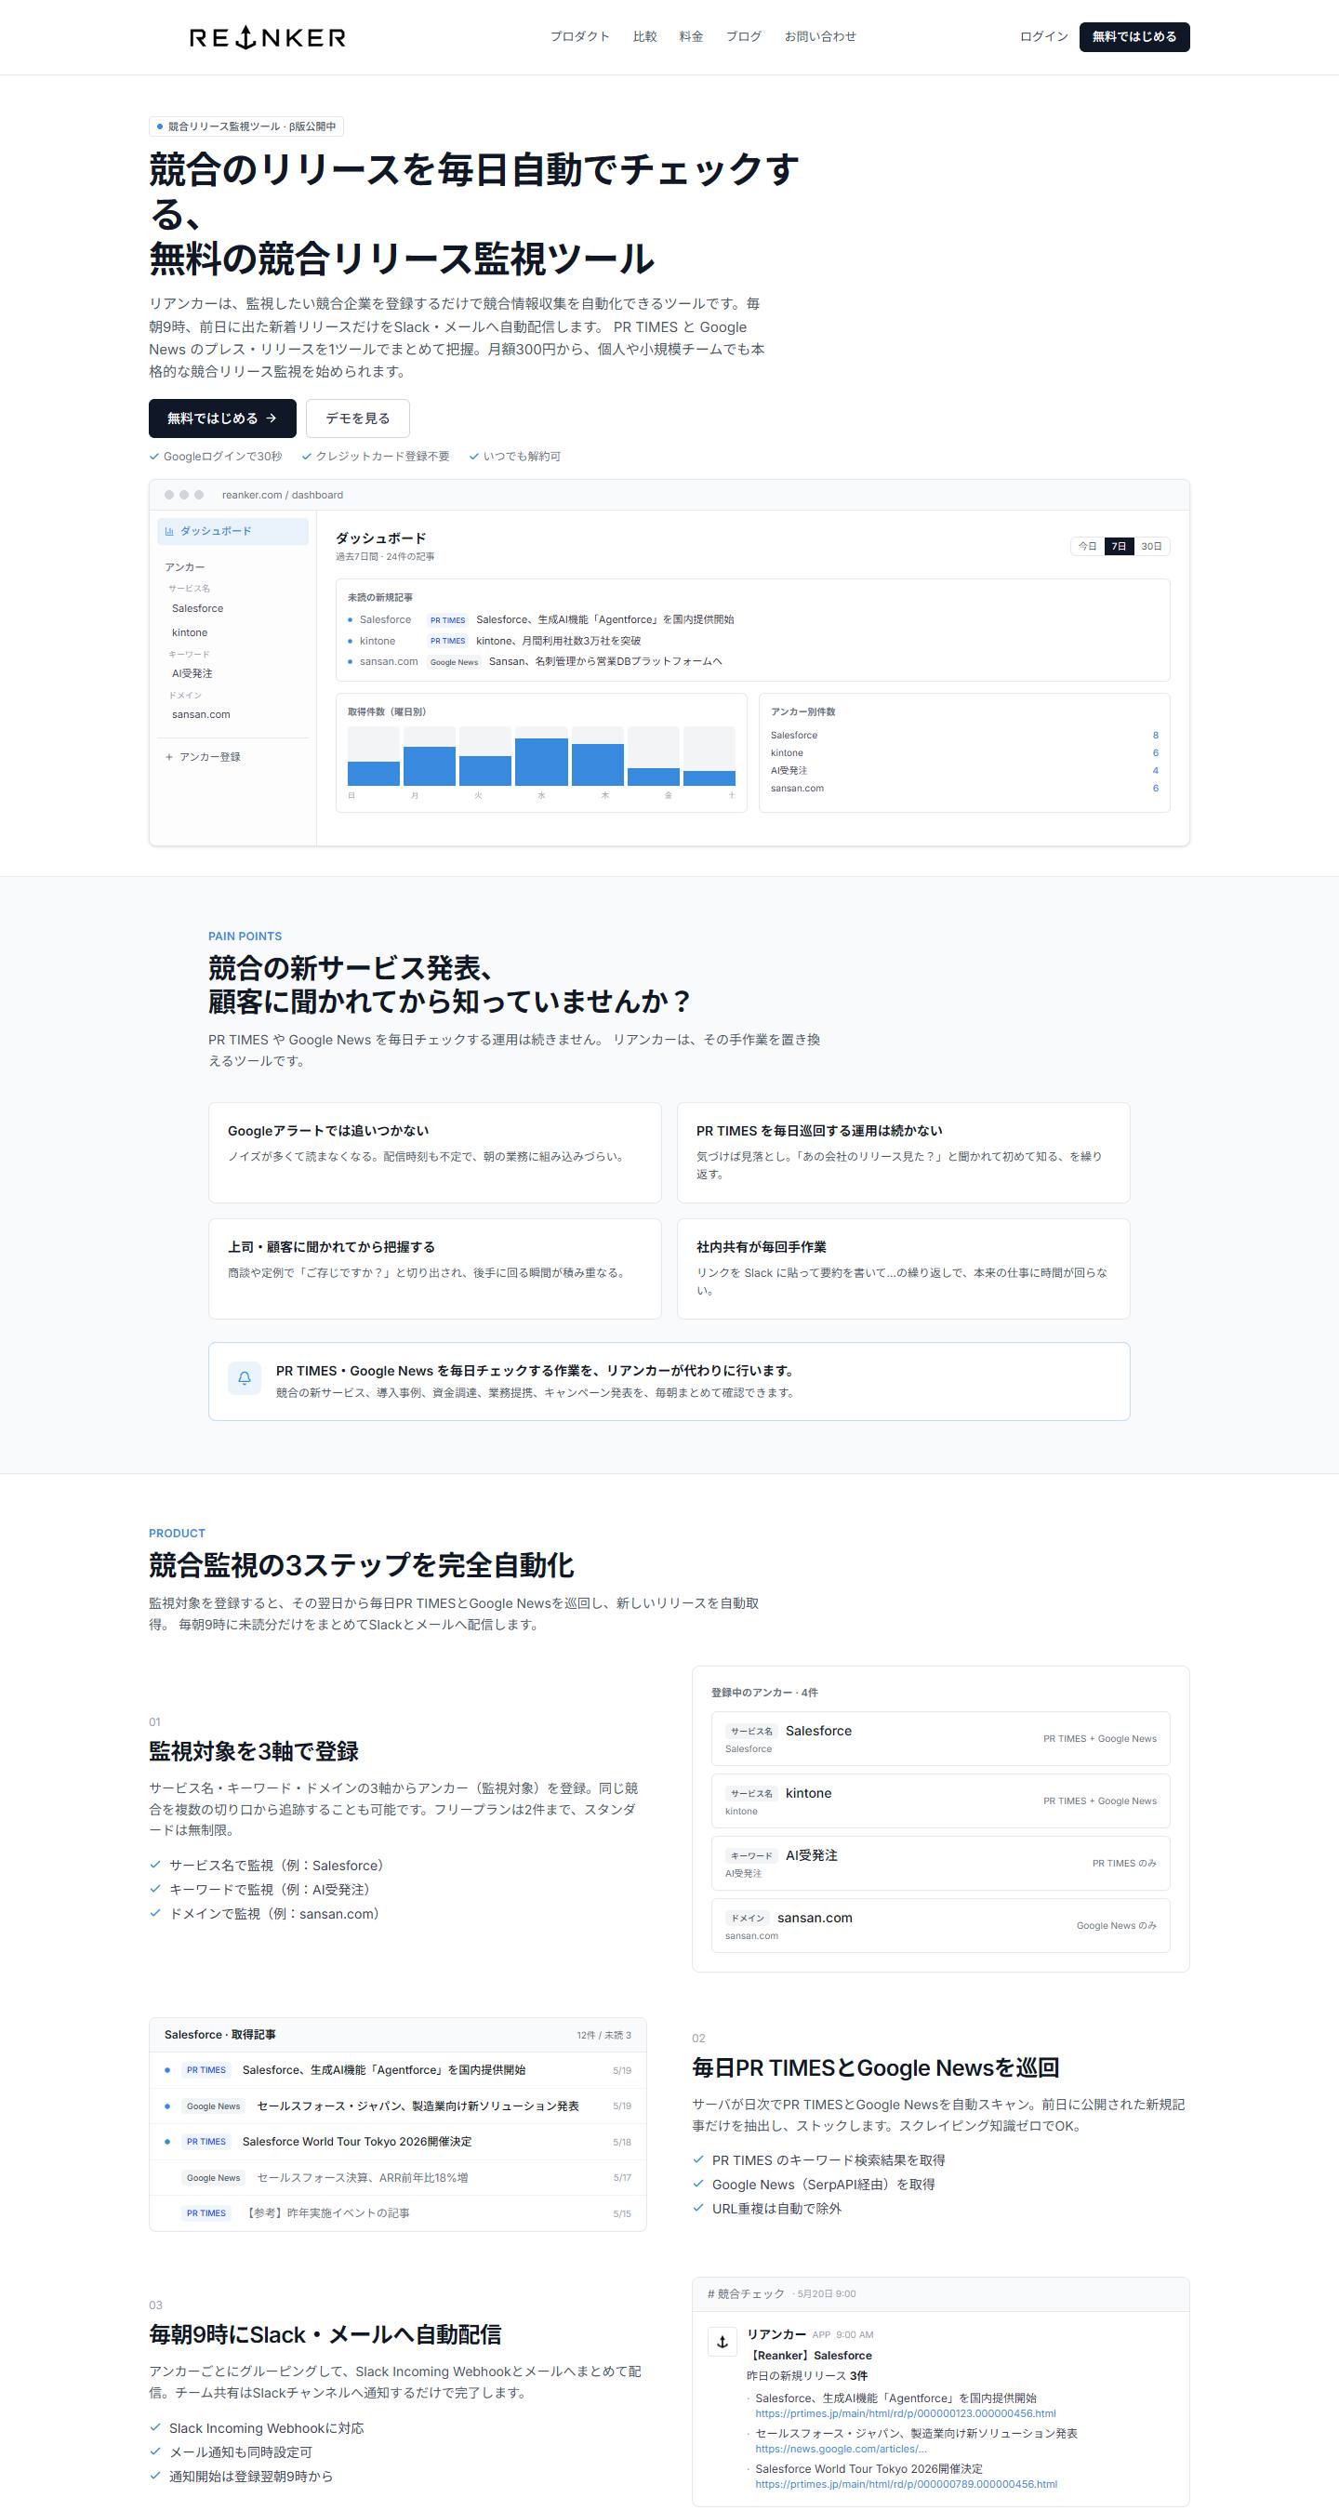Open the 比較 nav menu item

coord(644,37)
